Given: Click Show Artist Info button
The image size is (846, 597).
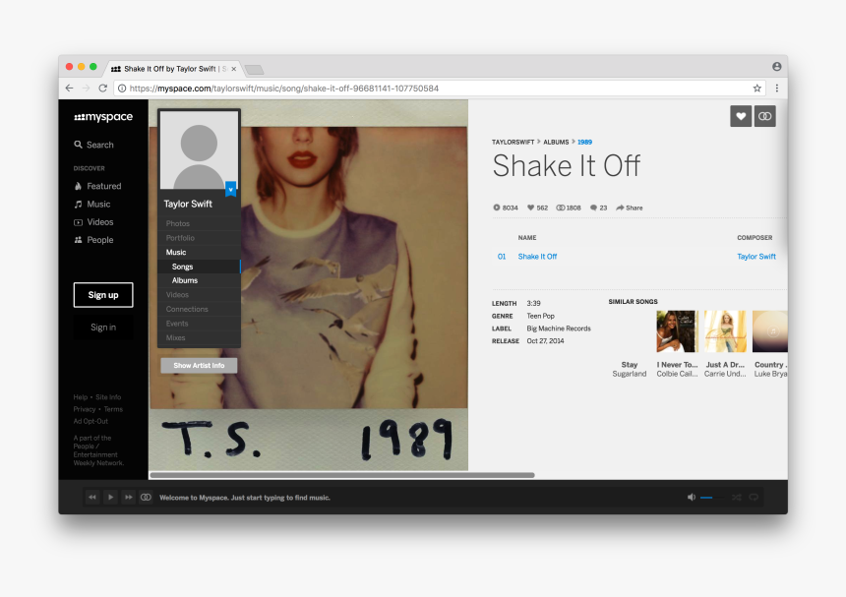Looking at the screenshot, I should pyautogui.click(x=199, y=365).
